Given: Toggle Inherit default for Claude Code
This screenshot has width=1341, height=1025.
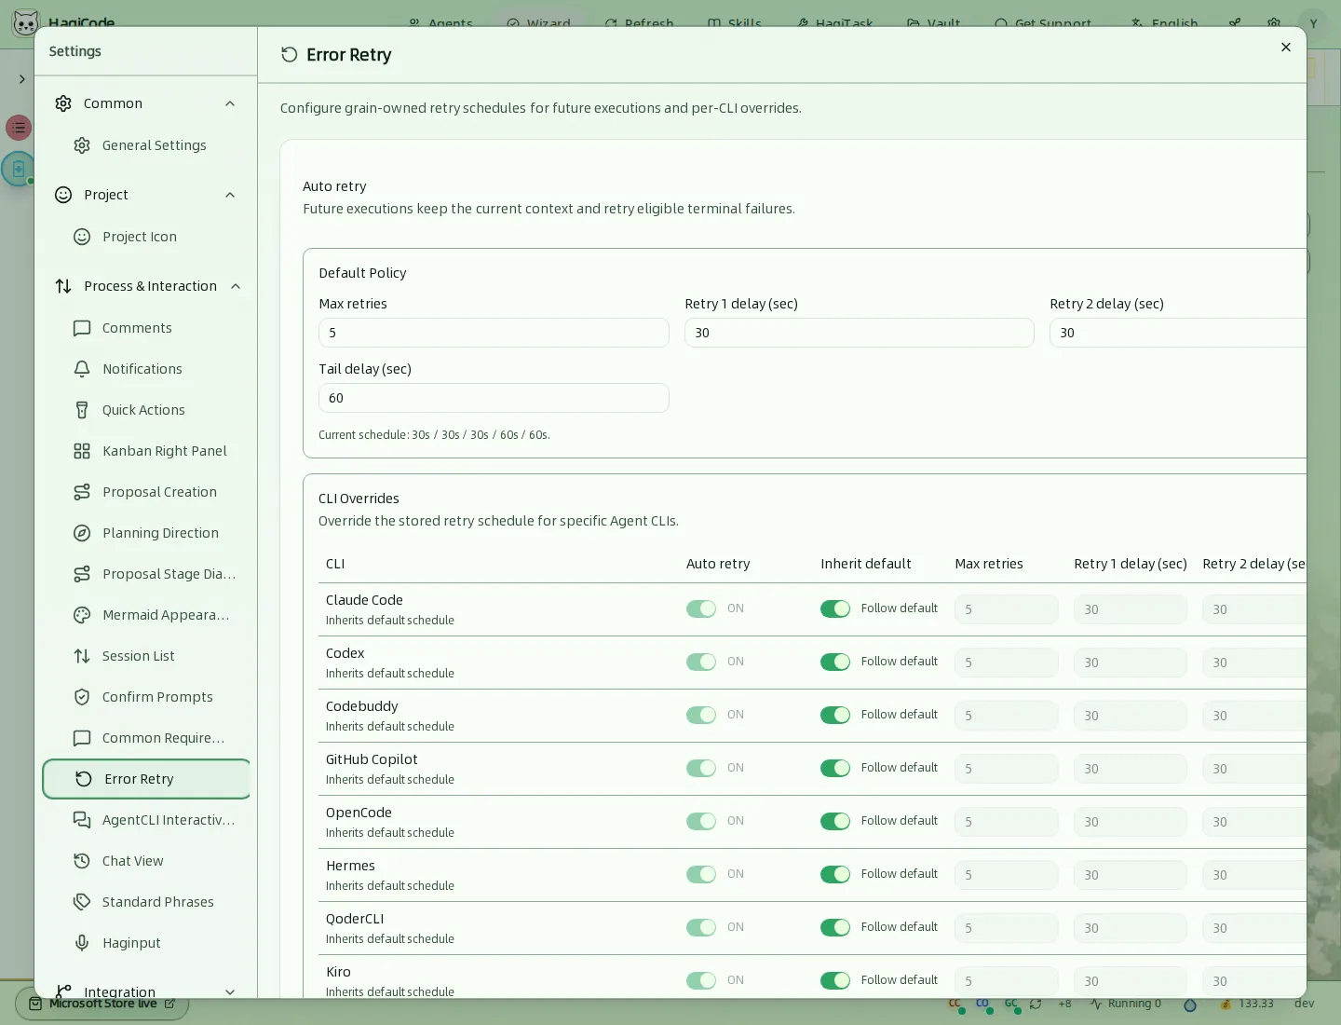Looking at the screenshot, I should (835, 608).
